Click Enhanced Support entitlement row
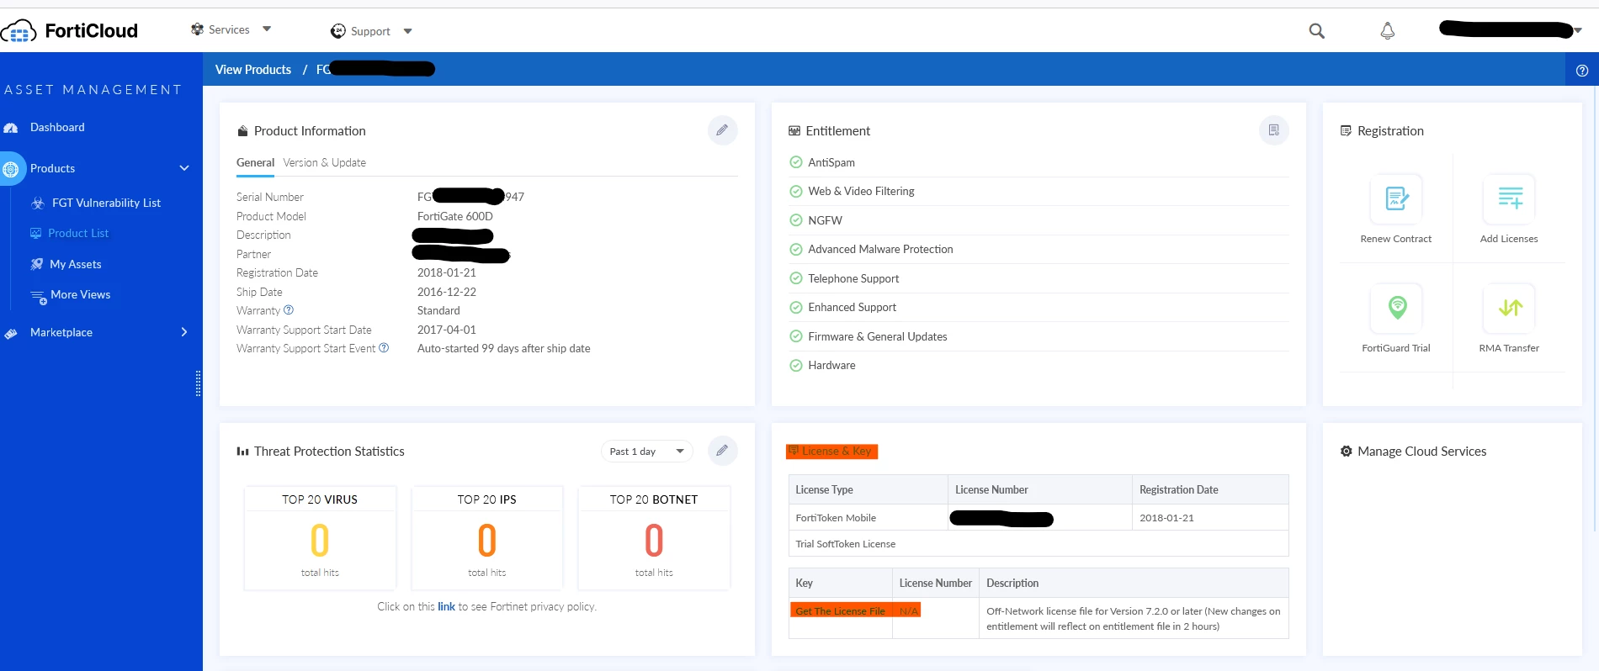This screenshot has height=671, width=1599. click(1039, 307)
